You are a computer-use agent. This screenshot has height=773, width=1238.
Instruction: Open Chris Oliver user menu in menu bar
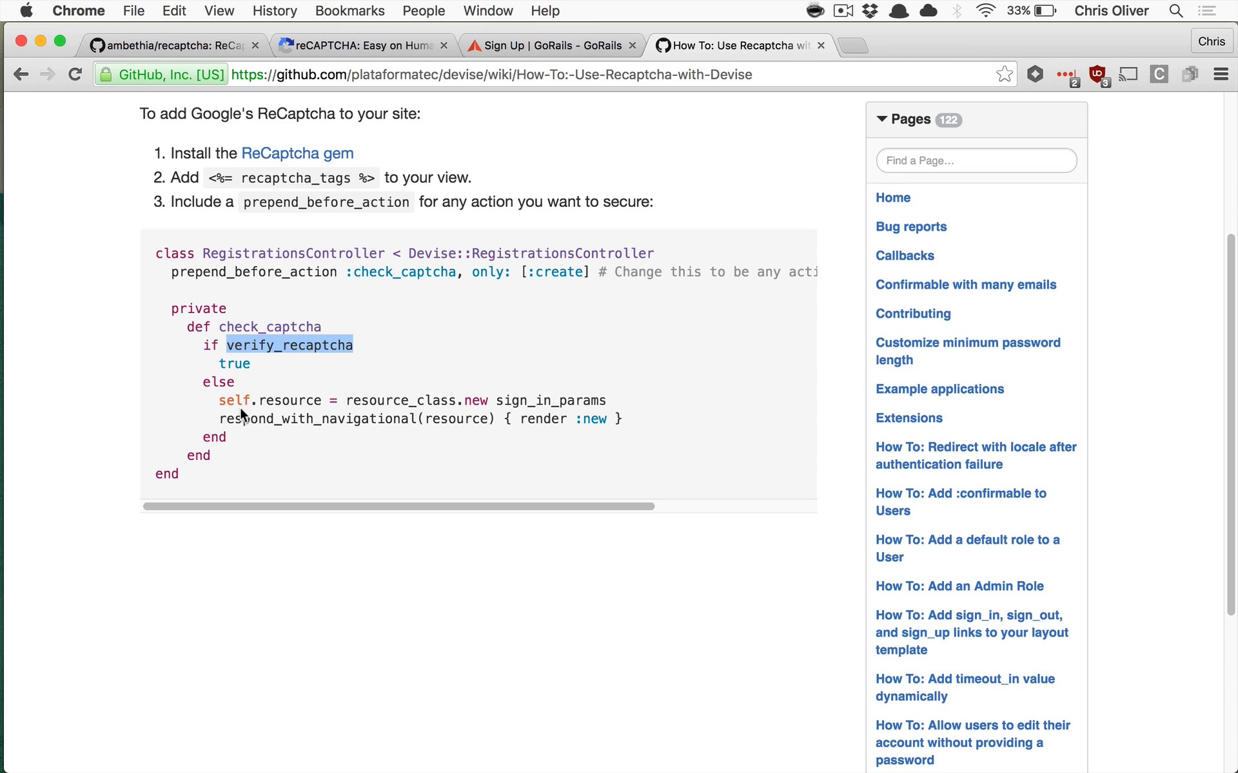point(1112,11)
